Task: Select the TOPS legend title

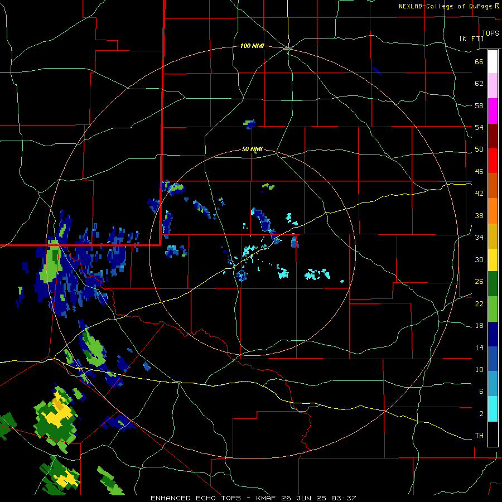Action: tap(490, 33)
